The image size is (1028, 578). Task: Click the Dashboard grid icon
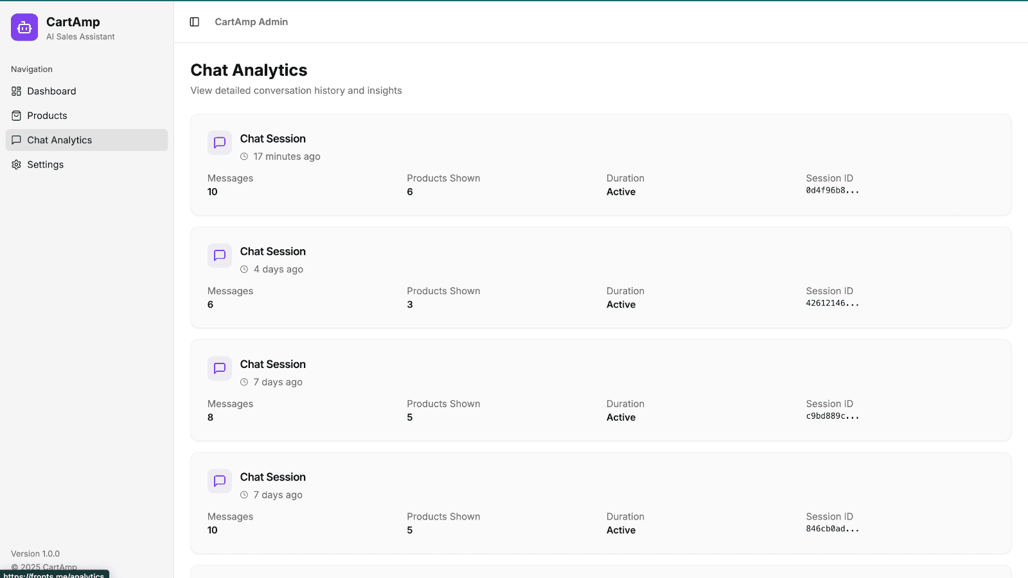pyautogui.click(x=17, y=91)
